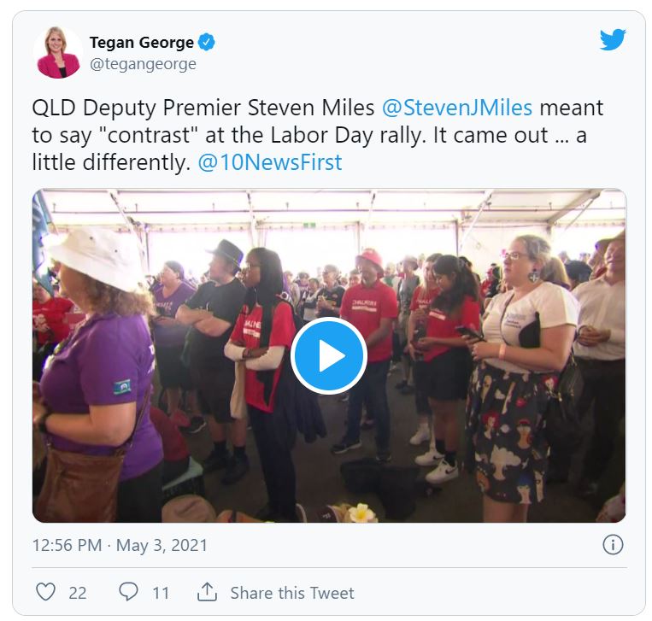Image resolution: width=652 pixels, height=621 pixels.
Task: Click the blue verified badge
Action: (207, 43)
